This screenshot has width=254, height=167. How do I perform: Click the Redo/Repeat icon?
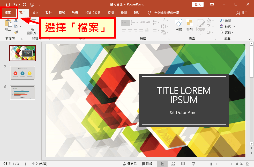(x=25, y=4)
